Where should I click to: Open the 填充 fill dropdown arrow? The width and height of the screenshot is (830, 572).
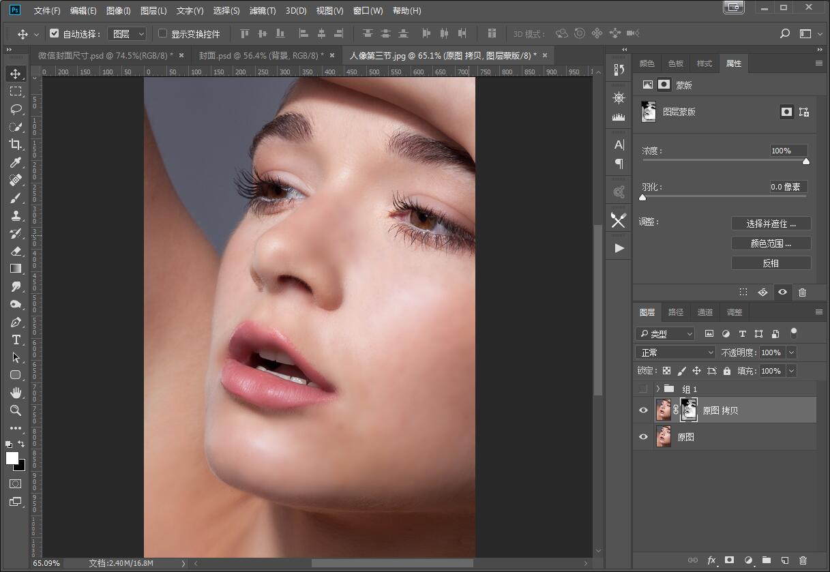[x=791, y=371]
